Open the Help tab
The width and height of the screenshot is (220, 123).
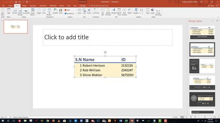click(x=75, y=6)
